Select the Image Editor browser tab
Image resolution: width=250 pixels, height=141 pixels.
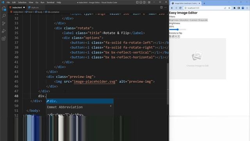[x=186, y=4]
